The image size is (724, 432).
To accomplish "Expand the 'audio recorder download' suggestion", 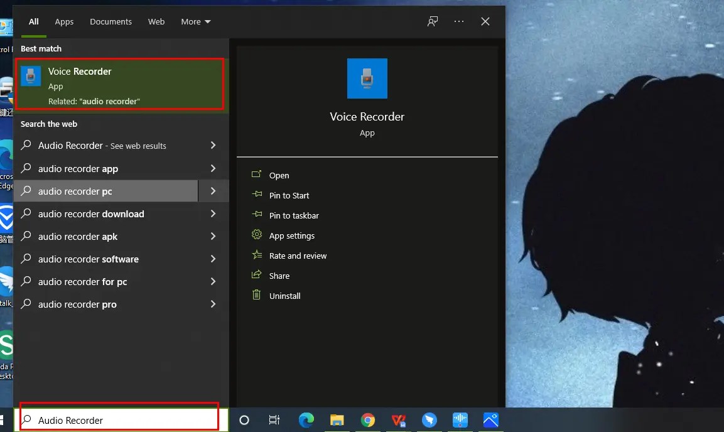I will [x=213, y=213].
